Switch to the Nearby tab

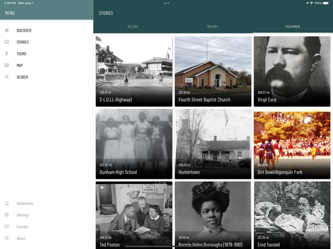pyautogui.click(x=213, y=27)
